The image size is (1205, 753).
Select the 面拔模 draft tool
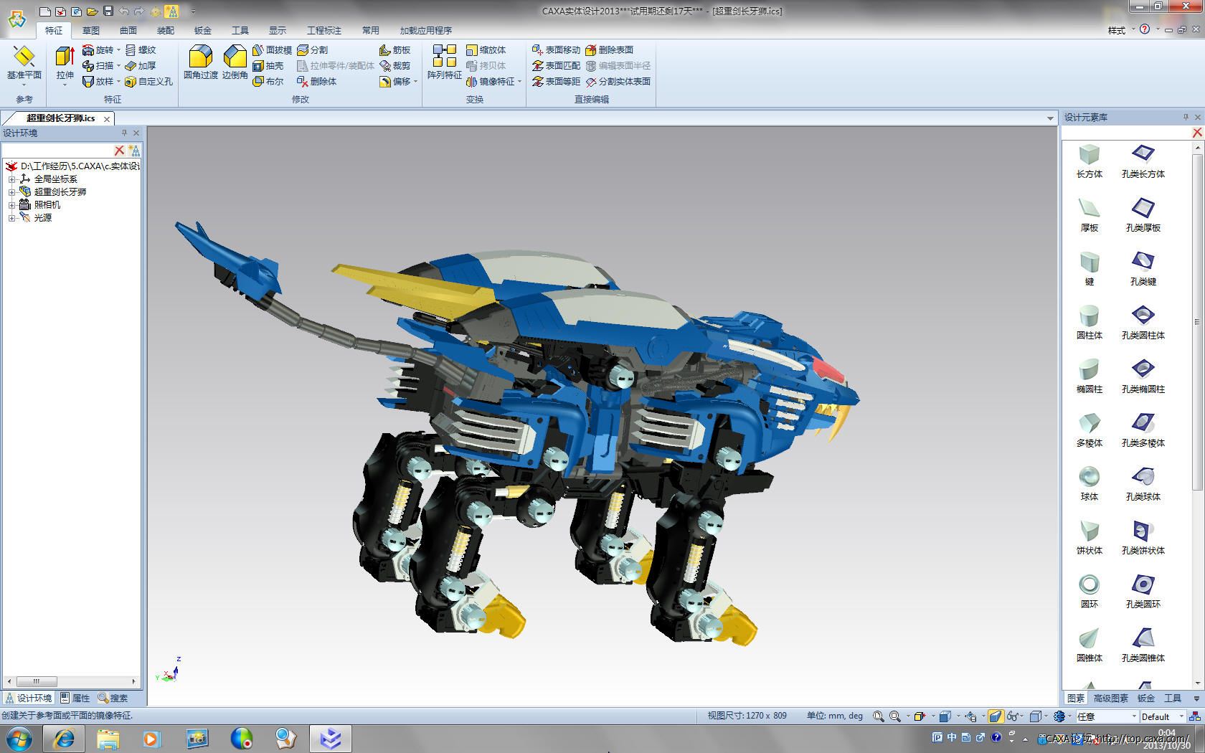pos(272,49)
